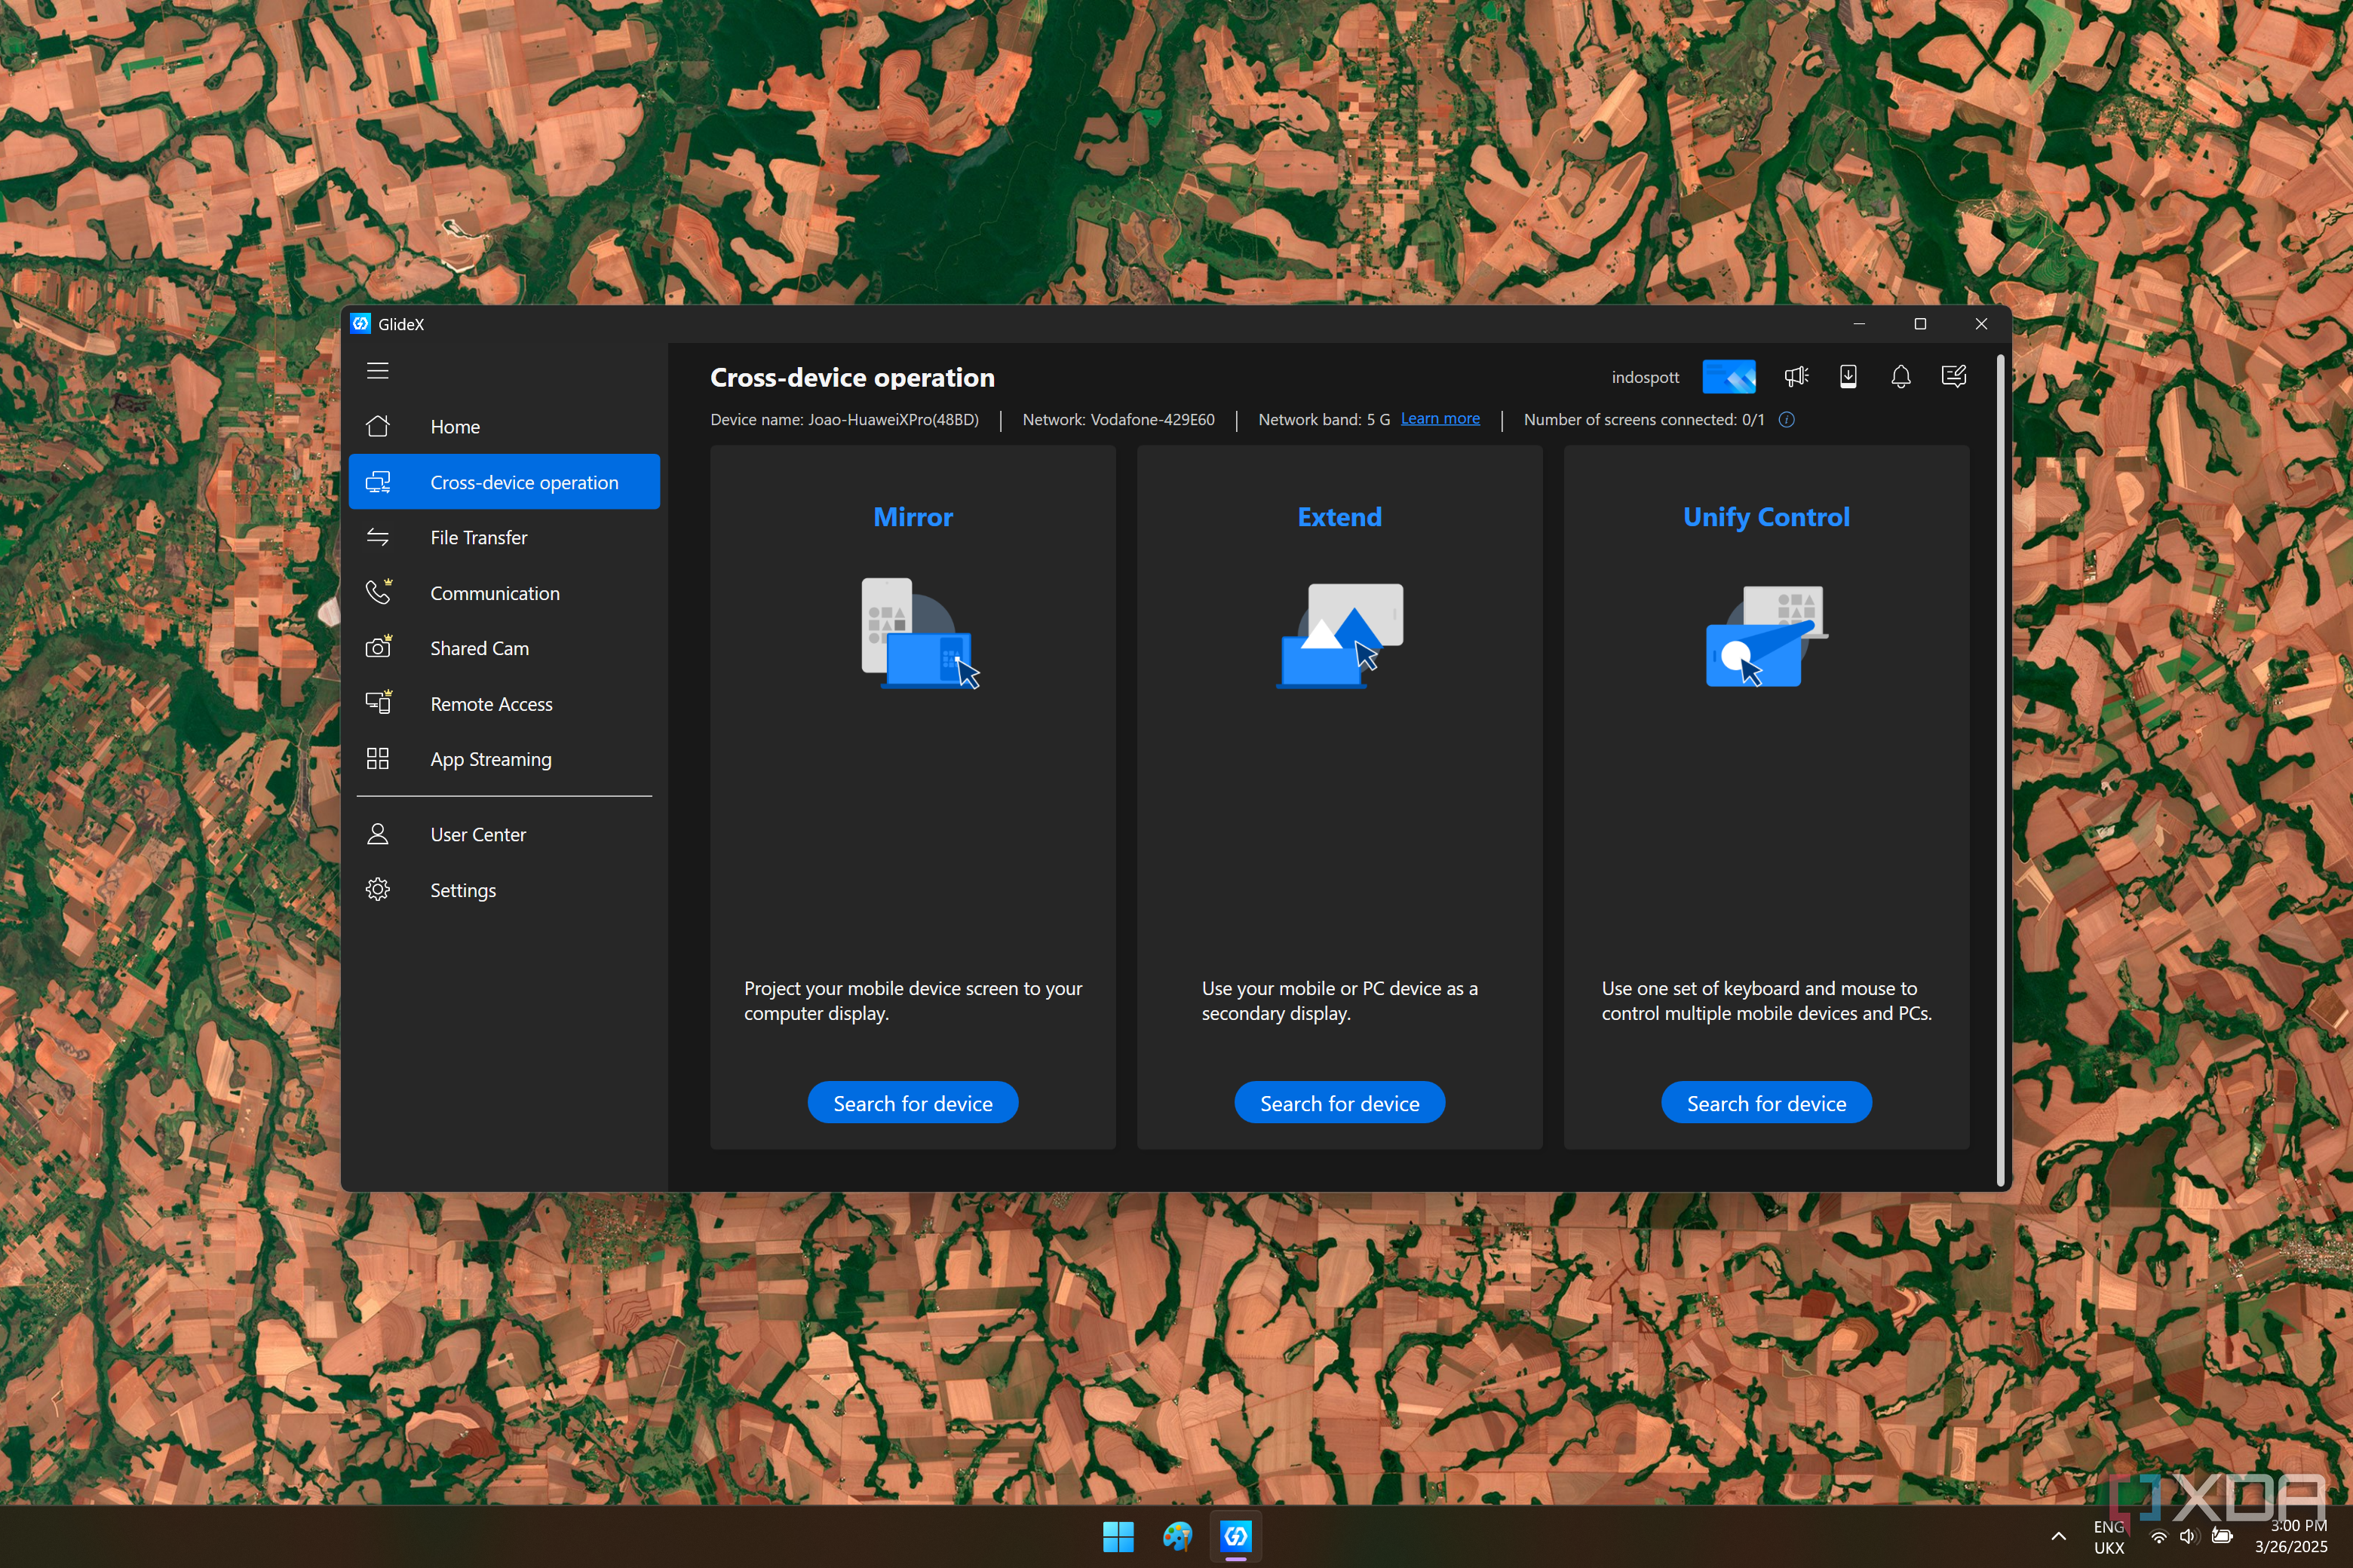This screenshot has width=2353, height=1568.
Task: Go to File Transfer
Action: point(505,537)
